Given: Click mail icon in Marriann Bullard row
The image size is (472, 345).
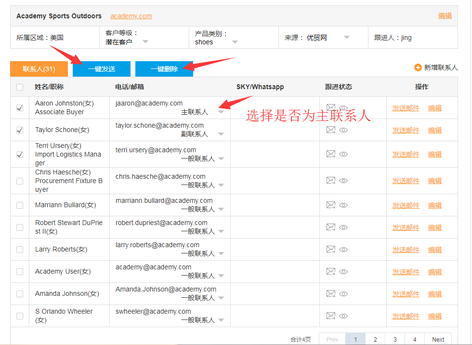Looking at the screenshot, I should (331, 205).
